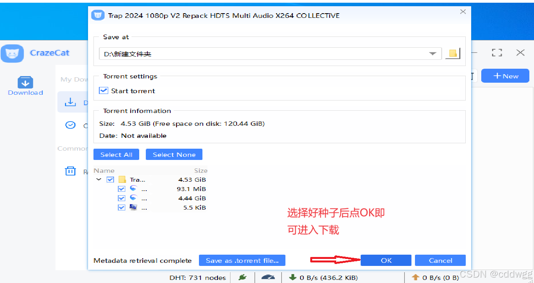Click the 4.44 GiB size cell
This screenshot has width=534, height=283.
point(192,198)
